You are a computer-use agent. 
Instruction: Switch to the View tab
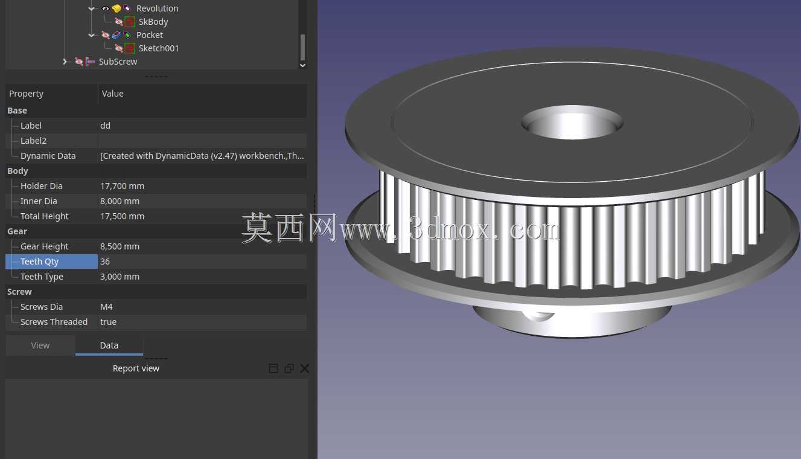(40, 345)
